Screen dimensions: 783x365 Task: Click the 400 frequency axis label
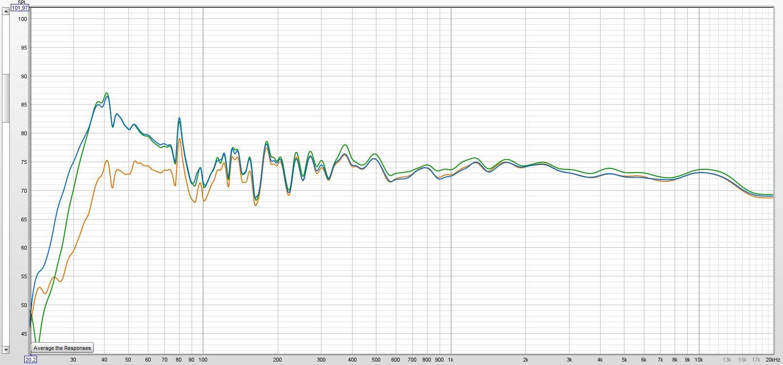coord(352,360)
